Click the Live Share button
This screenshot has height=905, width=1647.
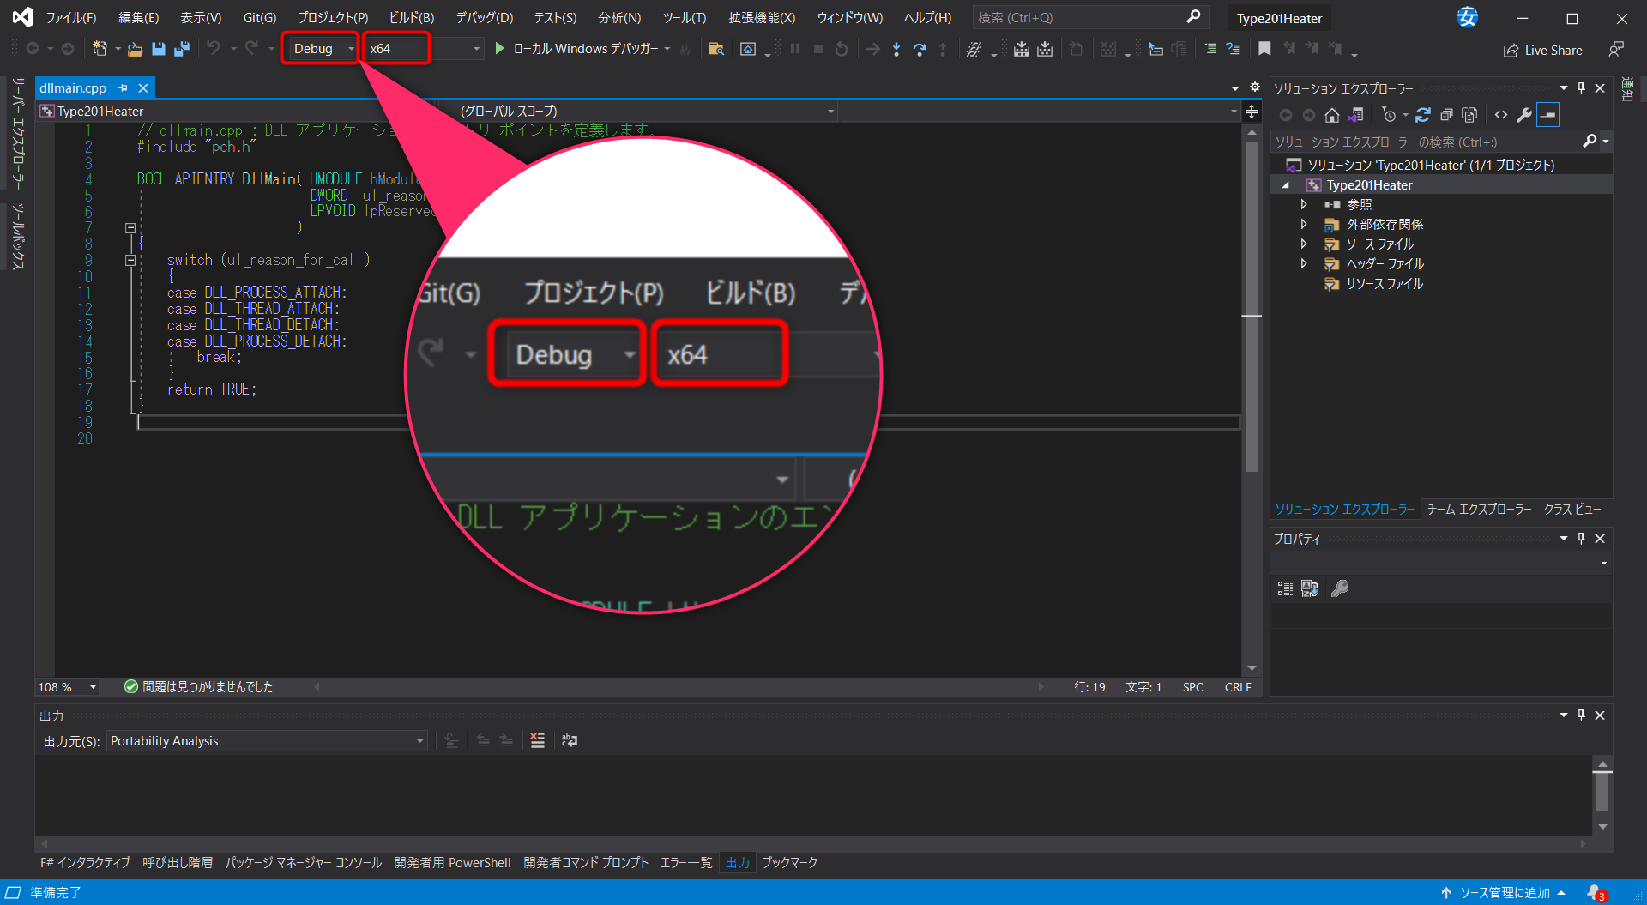click(1543, 51)
